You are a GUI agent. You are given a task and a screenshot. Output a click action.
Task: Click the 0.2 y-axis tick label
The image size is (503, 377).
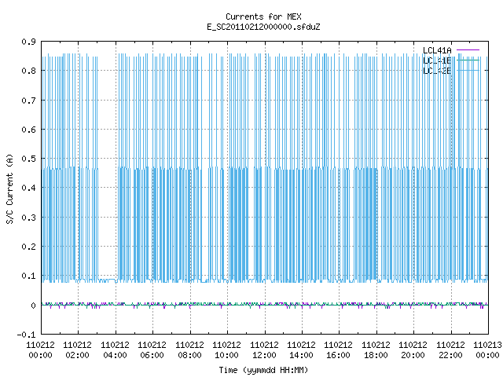tap(28, 247)
